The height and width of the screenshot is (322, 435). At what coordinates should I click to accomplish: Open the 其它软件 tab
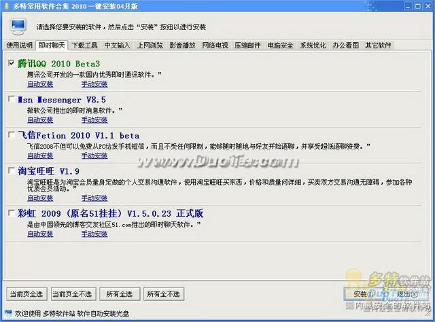click(x=378, y=46)
